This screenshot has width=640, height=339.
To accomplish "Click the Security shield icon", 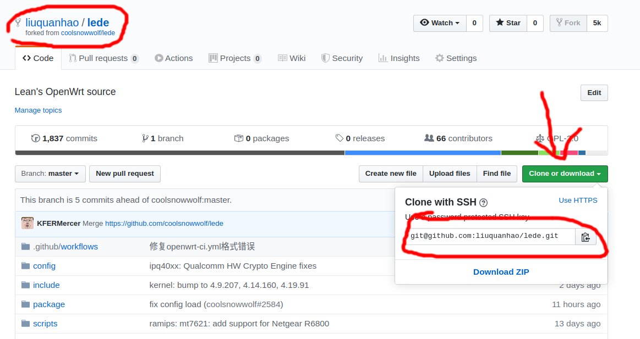I will tap(325, 58).
